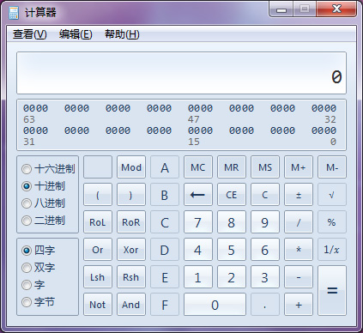The width and height of the screenshot is (363, 333).
Task: Click the subtraction - key
Action: tap(299, 277)
